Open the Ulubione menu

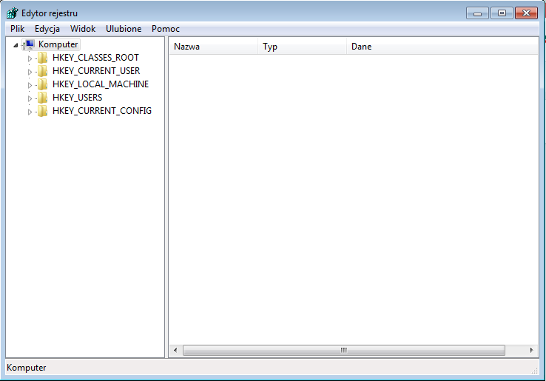[x=124, y=29]
